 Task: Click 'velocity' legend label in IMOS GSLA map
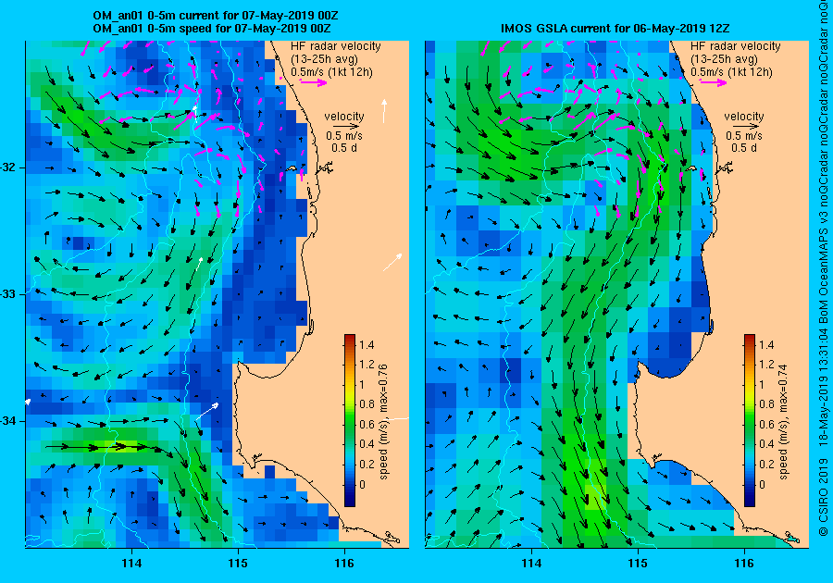(744, 117)
